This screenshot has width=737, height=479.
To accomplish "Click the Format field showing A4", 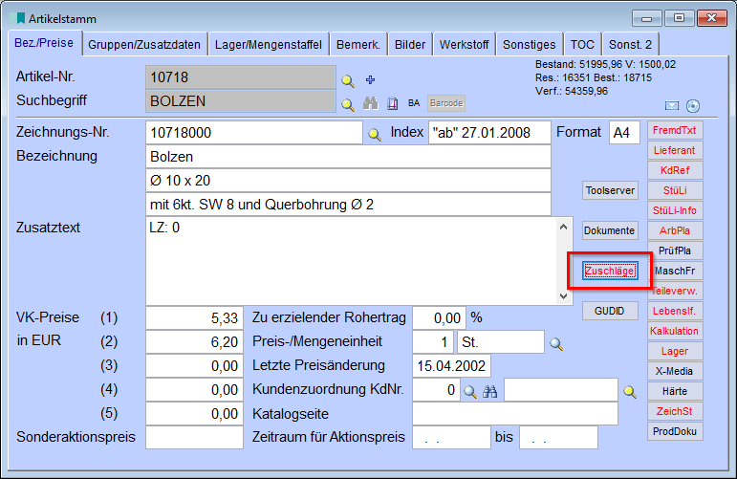I will (x=624, y=133).
